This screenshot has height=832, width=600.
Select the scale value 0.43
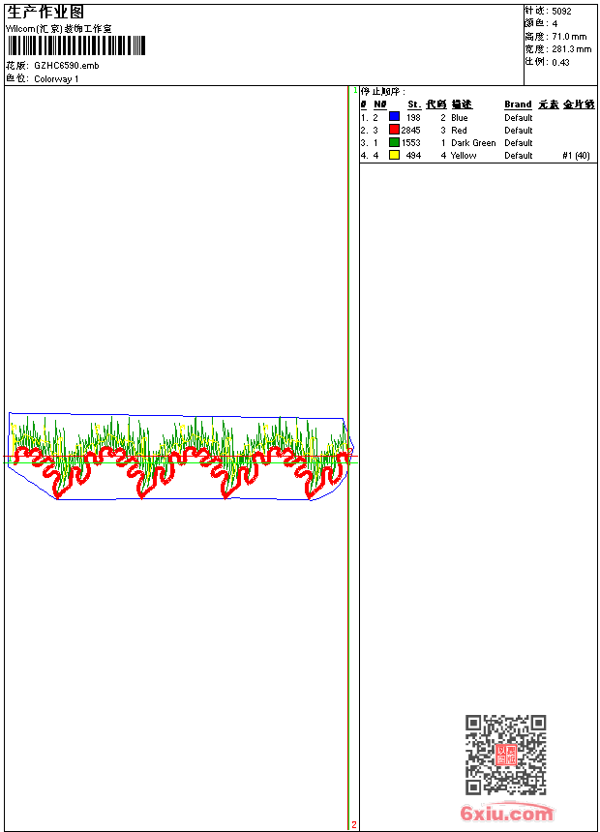(x=560, y=62)
